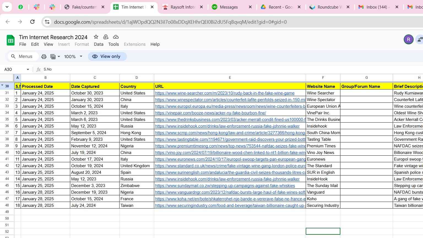Select column C header
Viewport: 423px width, 238px height.
95,78
